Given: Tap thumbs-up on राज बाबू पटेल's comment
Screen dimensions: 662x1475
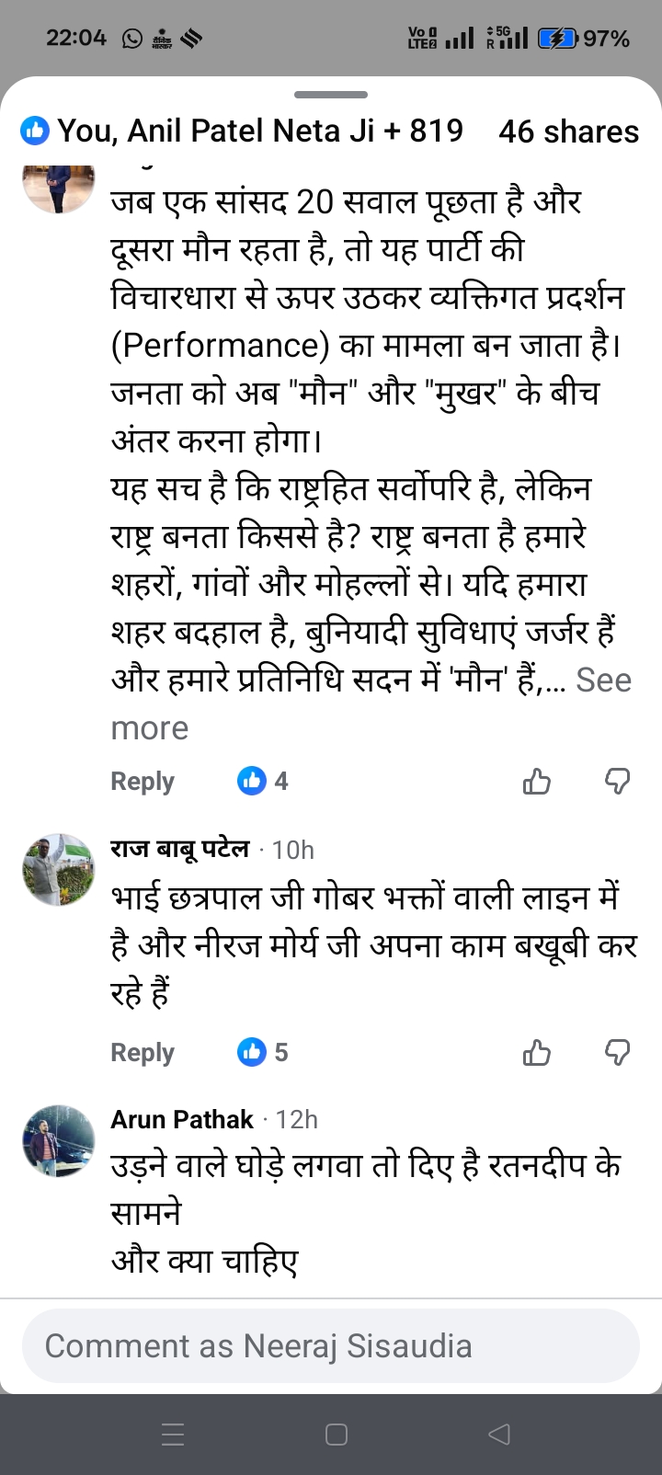Looking at the screenshot, I should [x=536, y=1052].
